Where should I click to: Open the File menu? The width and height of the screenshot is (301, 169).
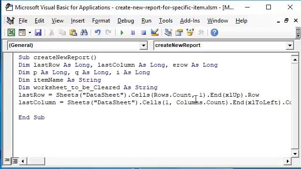(x=23, y=21)
